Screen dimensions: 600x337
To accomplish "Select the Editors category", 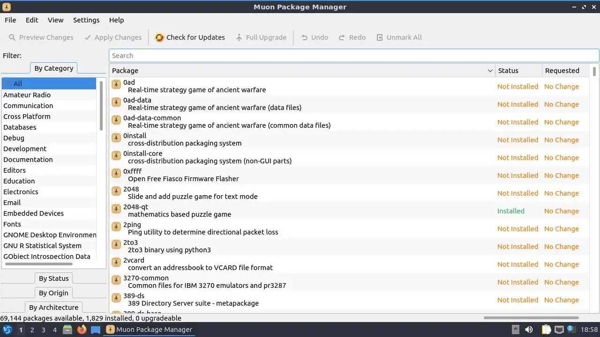I will [49, 170].
